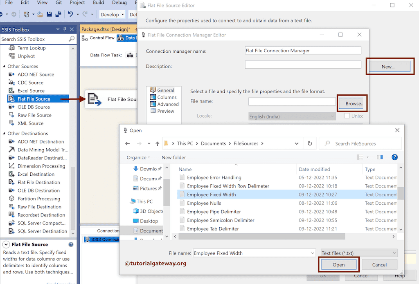Click the New... connection button
This screenshot has width=419, height=284.
pos(390,66)
